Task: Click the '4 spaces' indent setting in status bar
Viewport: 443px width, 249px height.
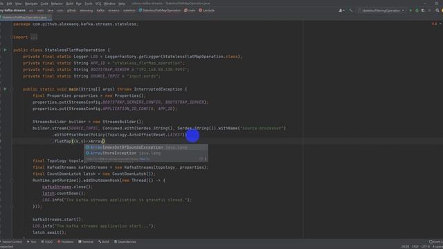Action: pyautogui.click(x=437, y=246)
